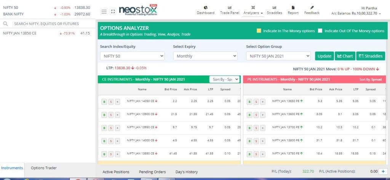390x180 pixels.
Task: Click Buy icon for NIFTY JAN 13900 CE
Action: [104, 115]
